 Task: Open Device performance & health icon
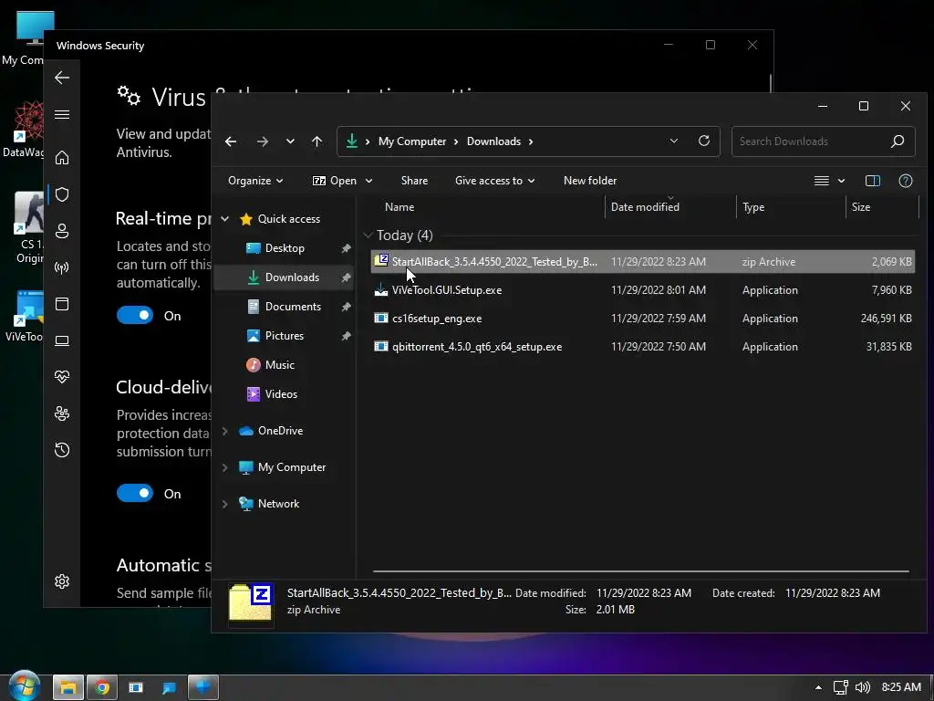62,377
